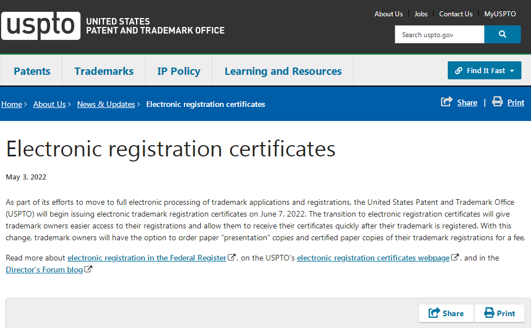Click the USPTO logo in header

pyautogui.click(x=40, y=25)
